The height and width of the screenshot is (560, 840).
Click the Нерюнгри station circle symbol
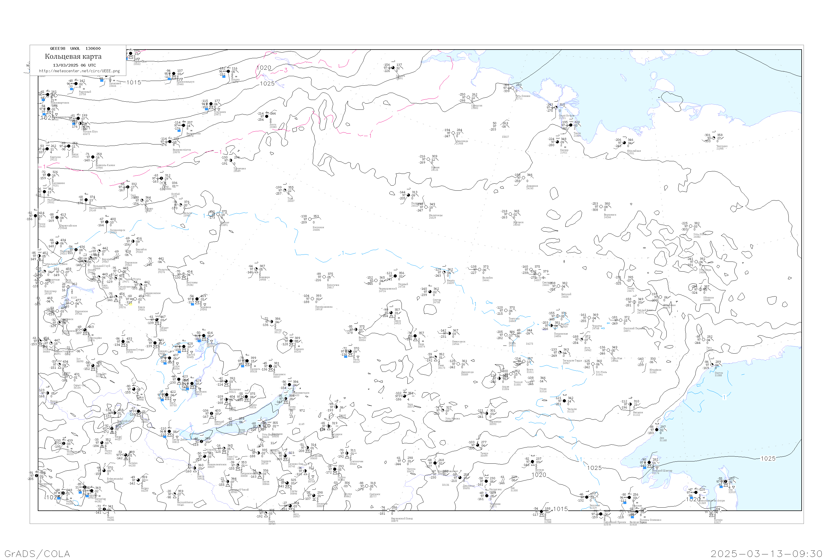pos(486,414)
